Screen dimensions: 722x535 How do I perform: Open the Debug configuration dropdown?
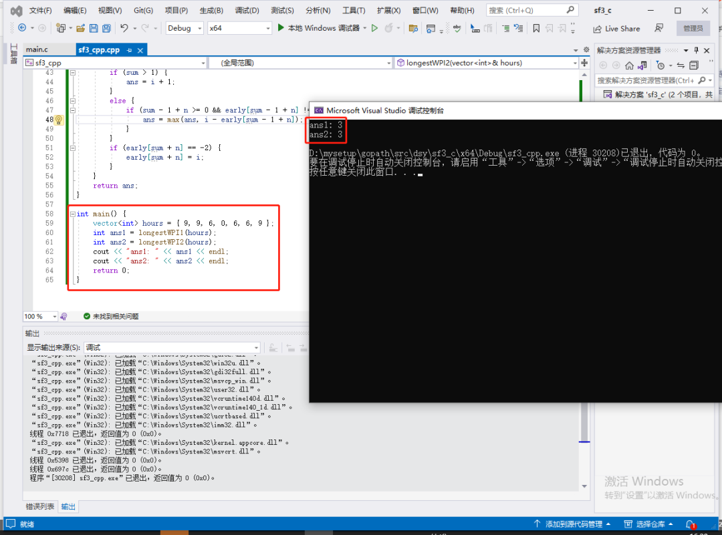[x=185, y=28]
